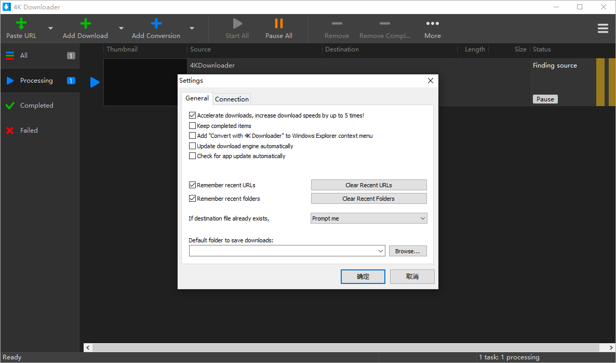
Task: Enable Keep completed items
Action: click(x=192, y=126)
